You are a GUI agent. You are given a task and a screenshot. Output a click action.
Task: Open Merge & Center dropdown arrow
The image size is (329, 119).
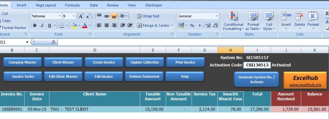point(172,25)
